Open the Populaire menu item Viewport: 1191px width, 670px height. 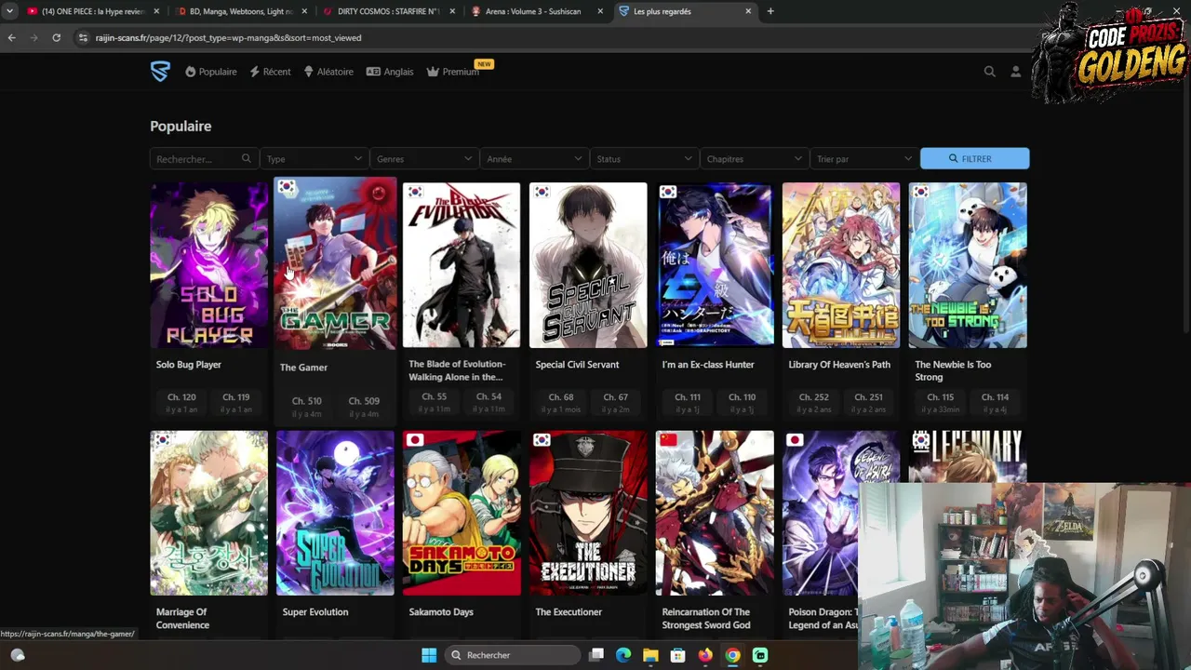pos(210,72)
